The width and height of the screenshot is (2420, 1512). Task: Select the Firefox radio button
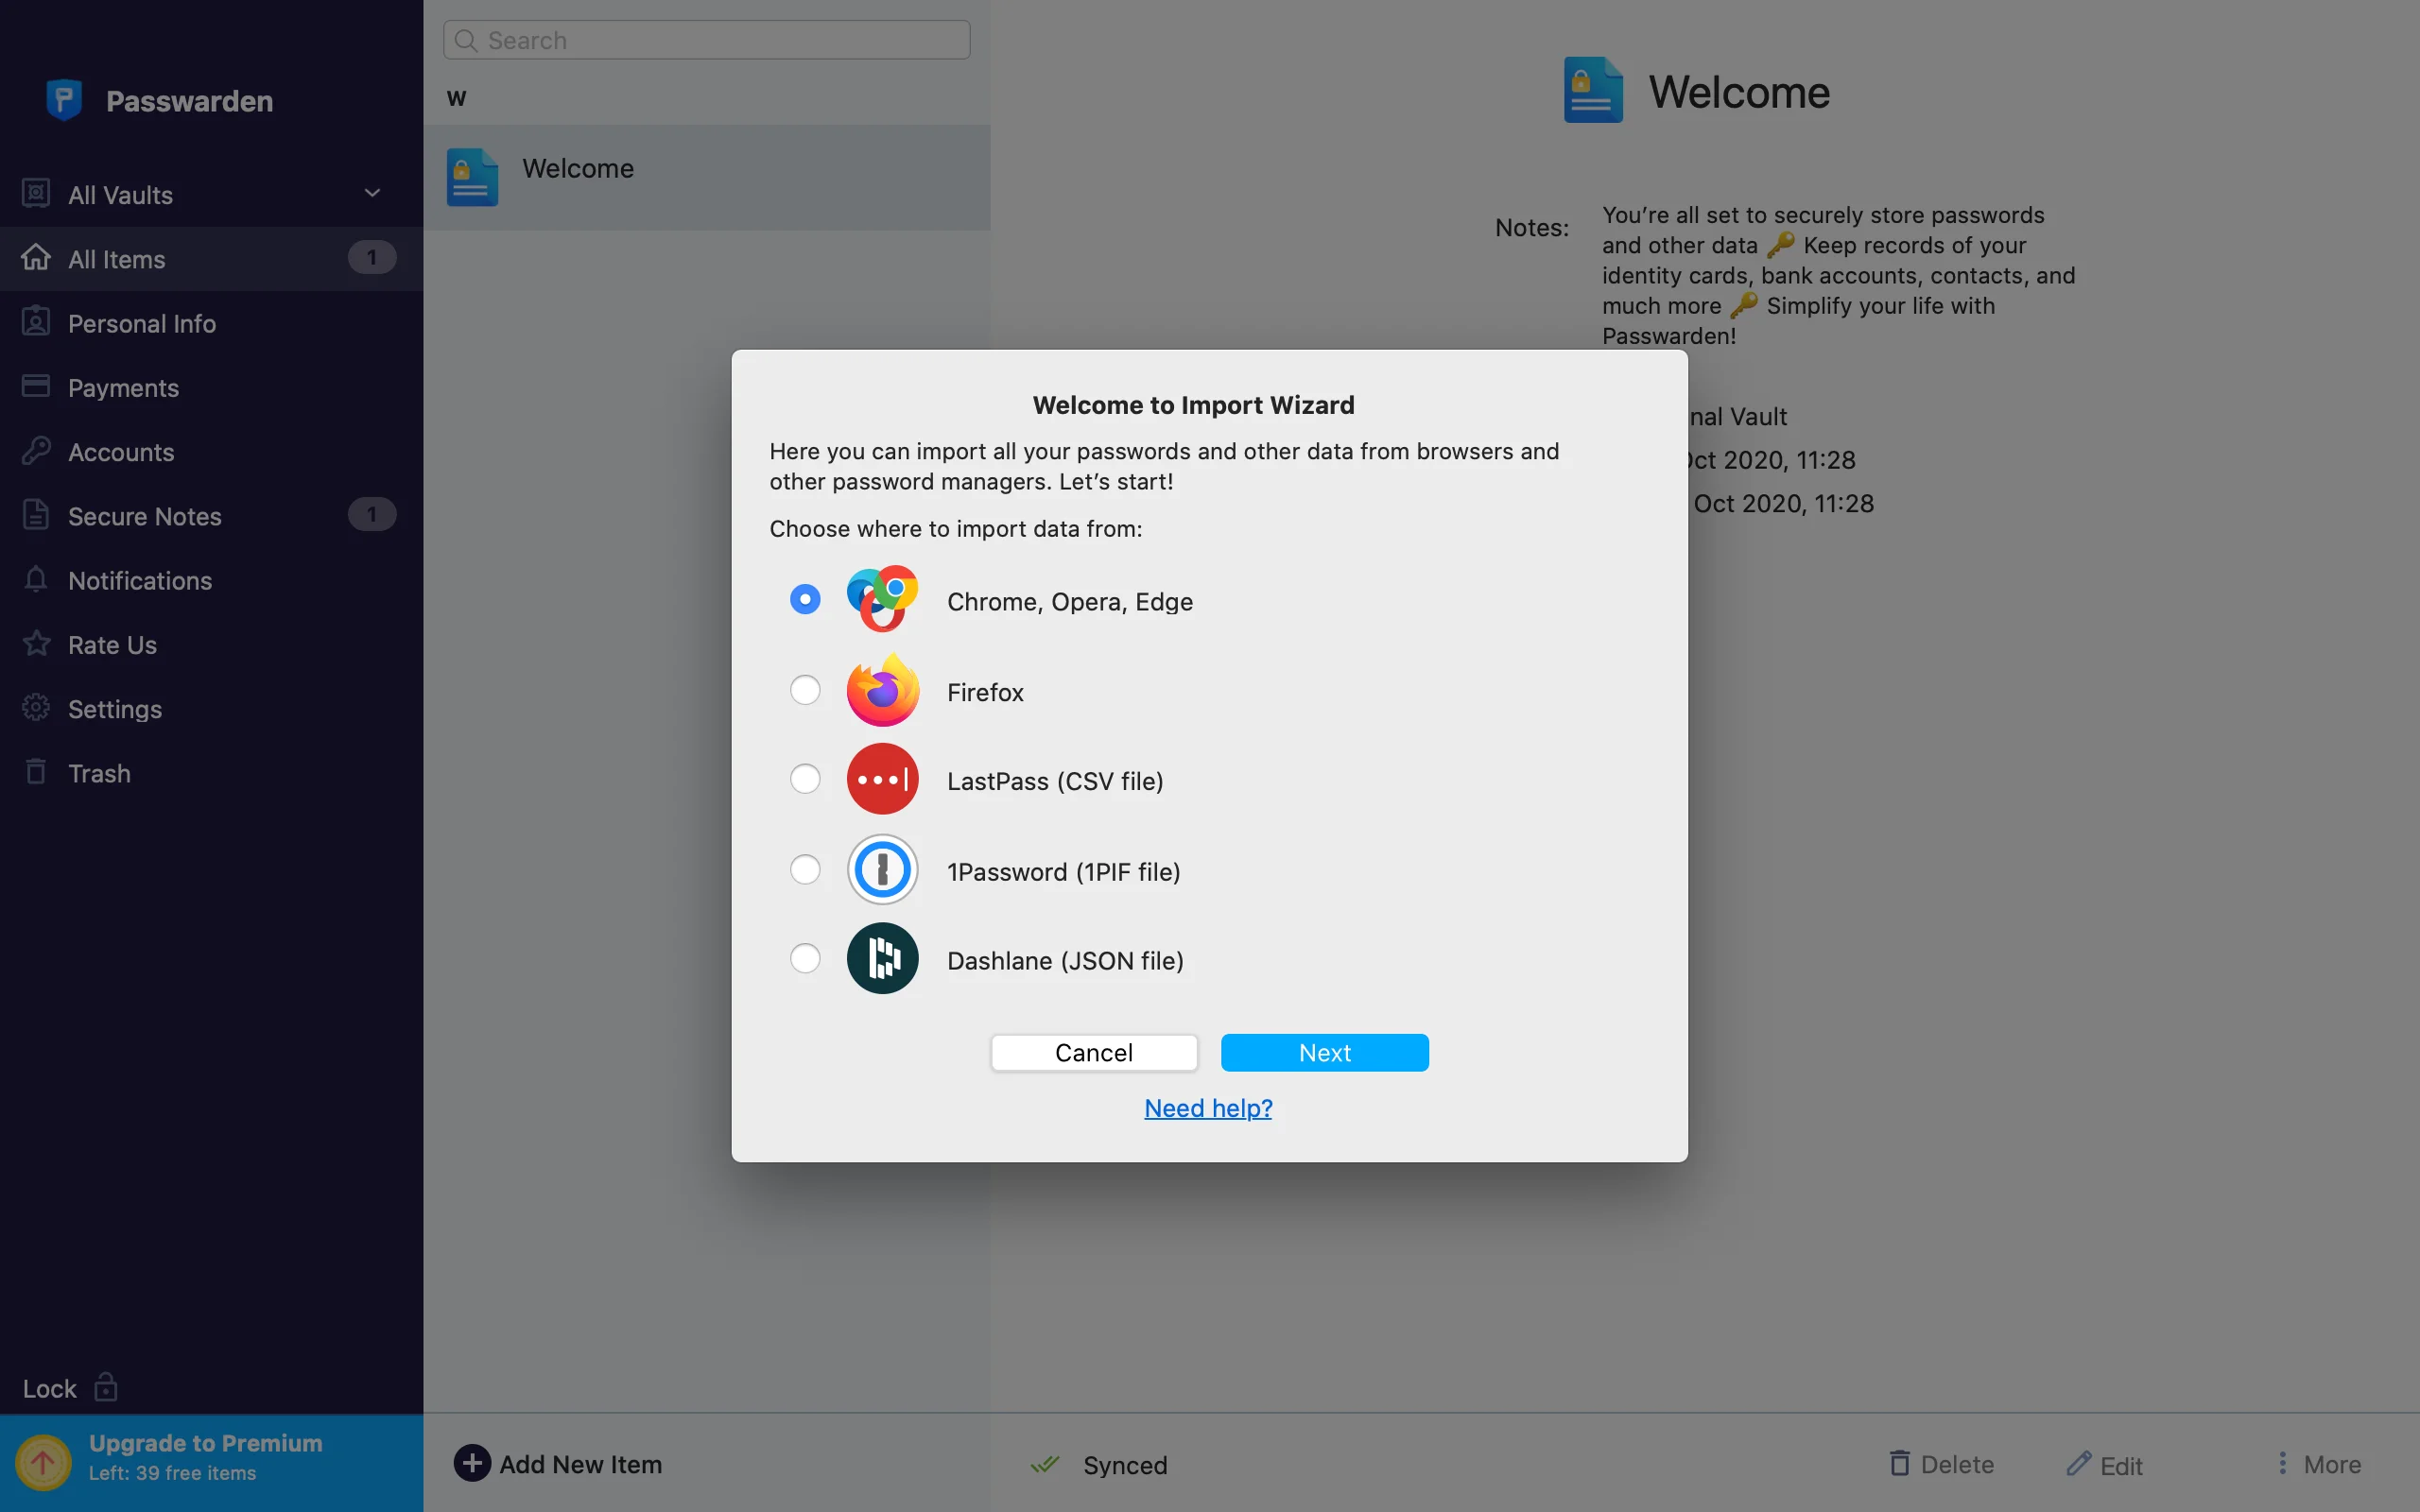point(805,690)
